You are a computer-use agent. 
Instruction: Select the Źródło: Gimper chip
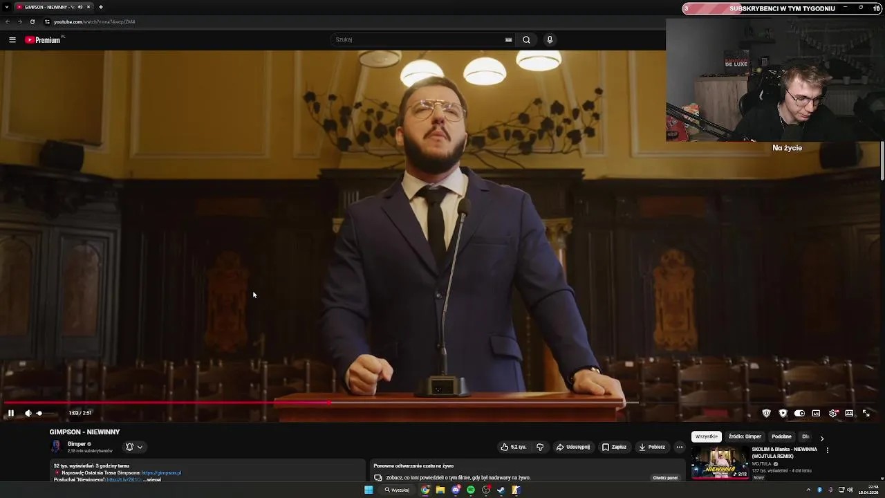coord(745,436)
